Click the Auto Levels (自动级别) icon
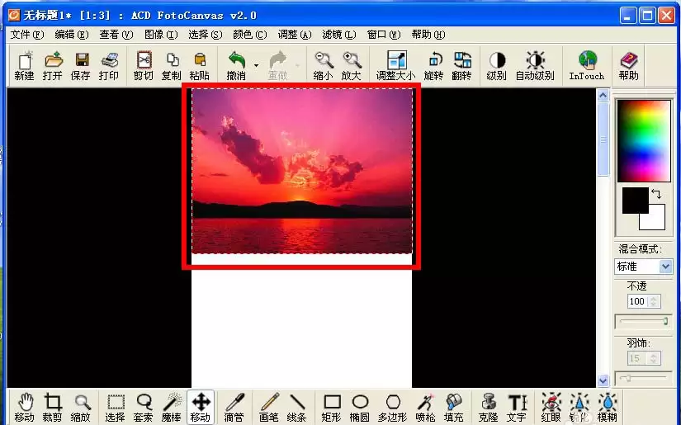 coord(535,65)
